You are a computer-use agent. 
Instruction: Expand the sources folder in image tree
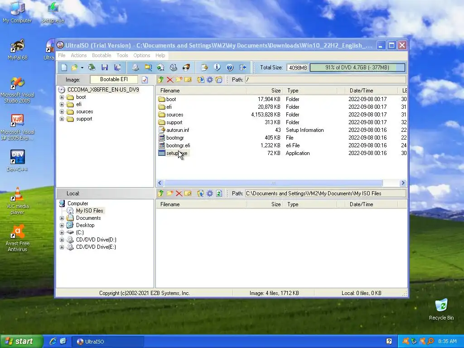coord(62,111)
